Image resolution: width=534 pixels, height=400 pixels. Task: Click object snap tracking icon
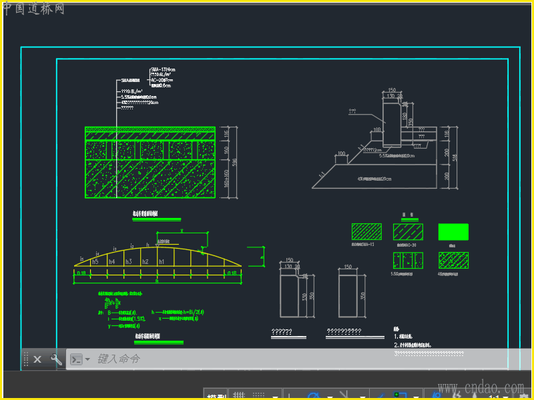point(382,396)
